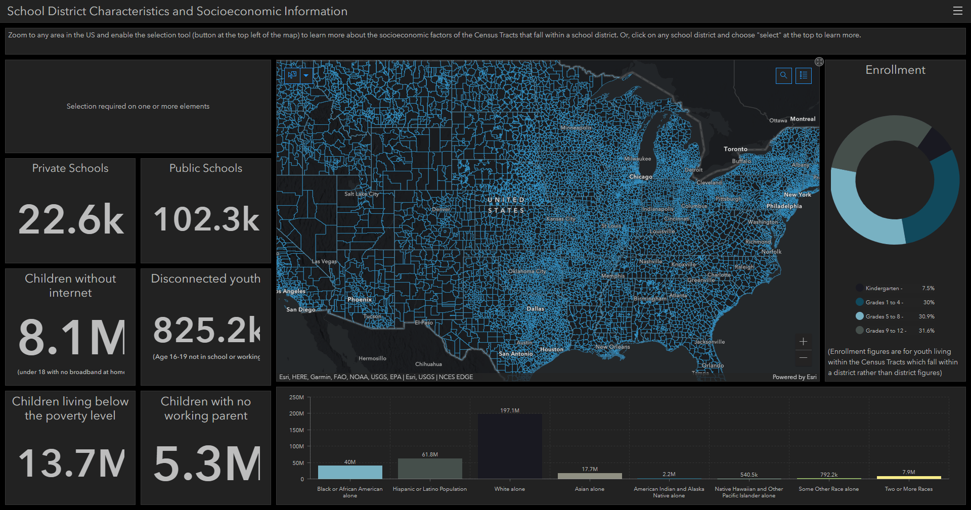Click the New York label on the map
Screen dimensions: 971x510
point(798,195)
